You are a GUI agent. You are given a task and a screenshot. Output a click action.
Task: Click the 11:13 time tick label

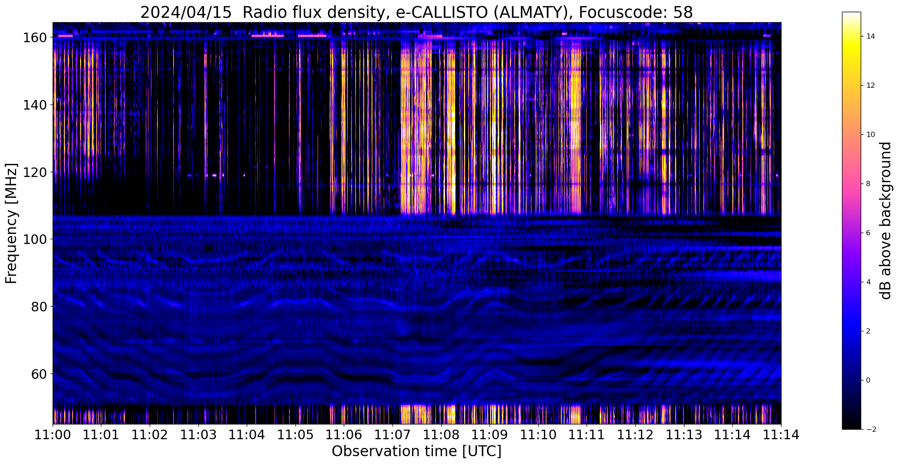pos(684,434)
